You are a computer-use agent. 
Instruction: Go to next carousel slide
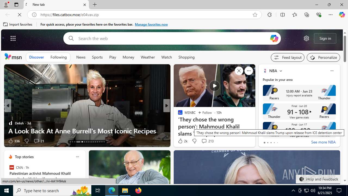[x=166, y=106]
